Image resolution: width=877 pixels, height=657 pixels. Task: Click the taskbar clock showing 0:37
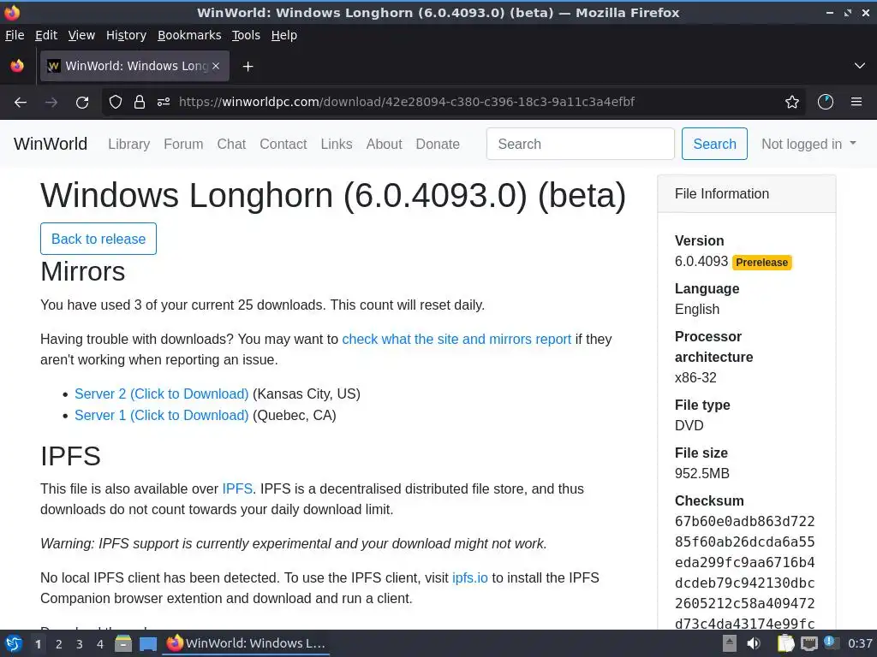pyautogui.click(x=860, y=643)
